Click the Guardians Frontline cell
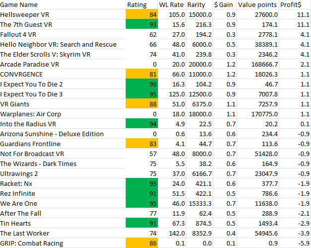This screenshot has width=311, height=248. [63, 144]
